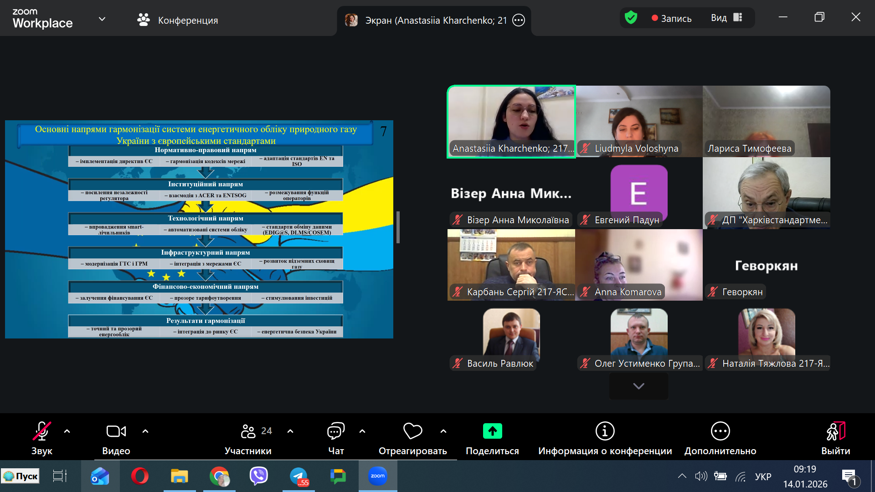This screenshot has height=492, width=875.
Task: Click the Выйти leave meeting icon
Action: (x=835, y=431)
